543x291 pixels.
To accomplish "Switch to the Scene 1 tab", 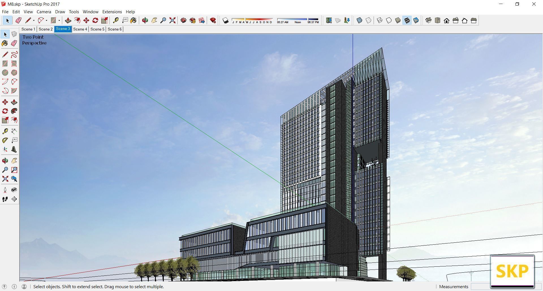I will click(x=28, y=29).
